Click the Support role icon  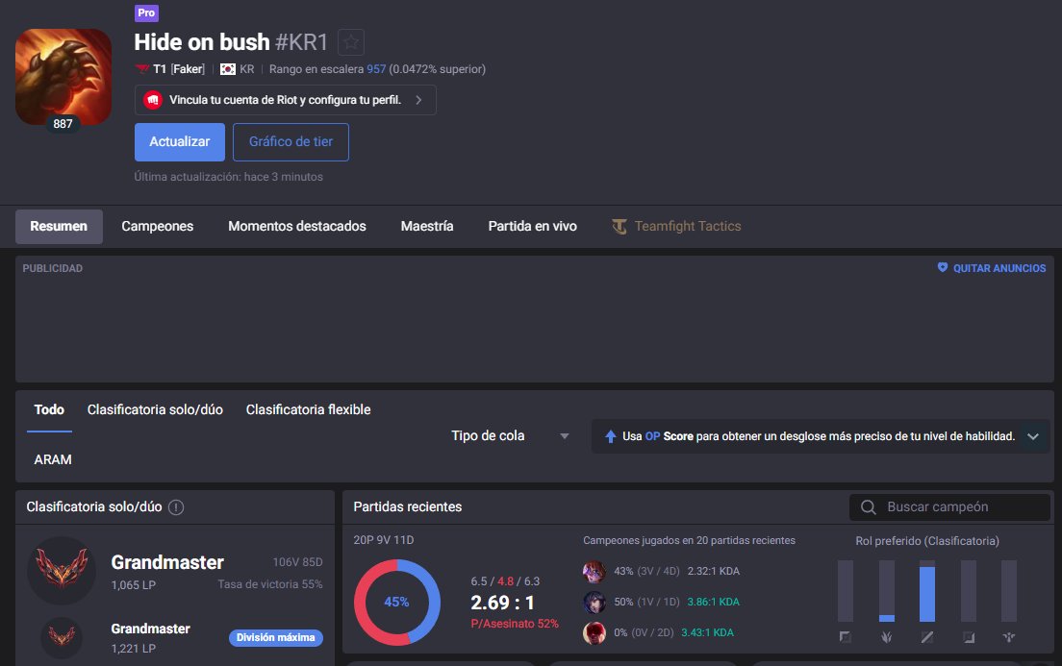click(1009, 637)
